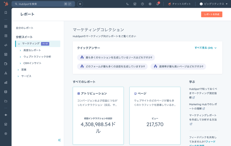Click the plus quick-create button
Image resolution: width=231 pixels, height=146 pixels.
[x=80, y=4]
